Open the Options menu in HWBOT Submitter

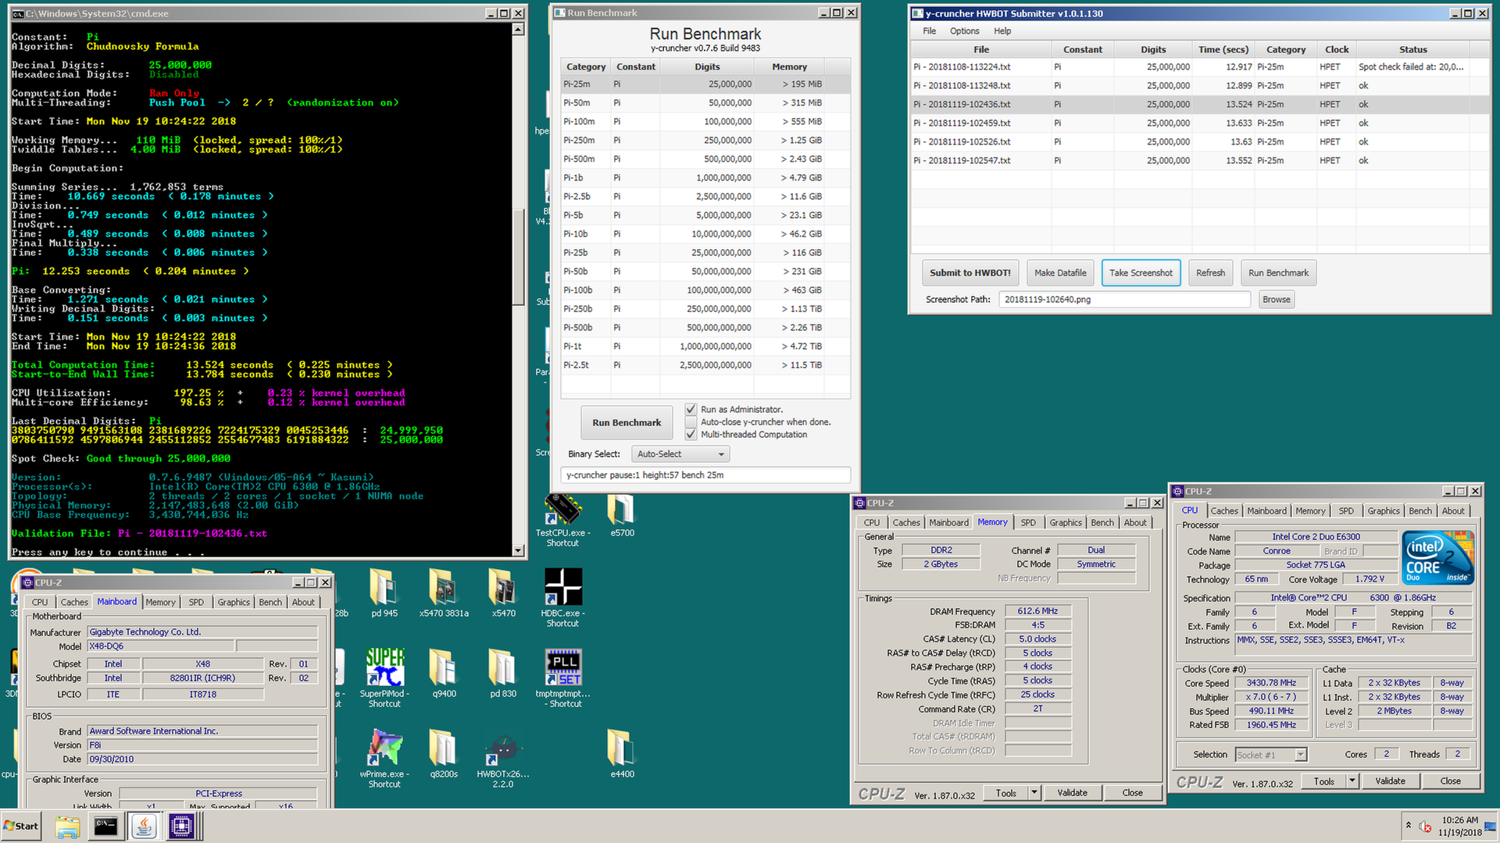[964, 31]
